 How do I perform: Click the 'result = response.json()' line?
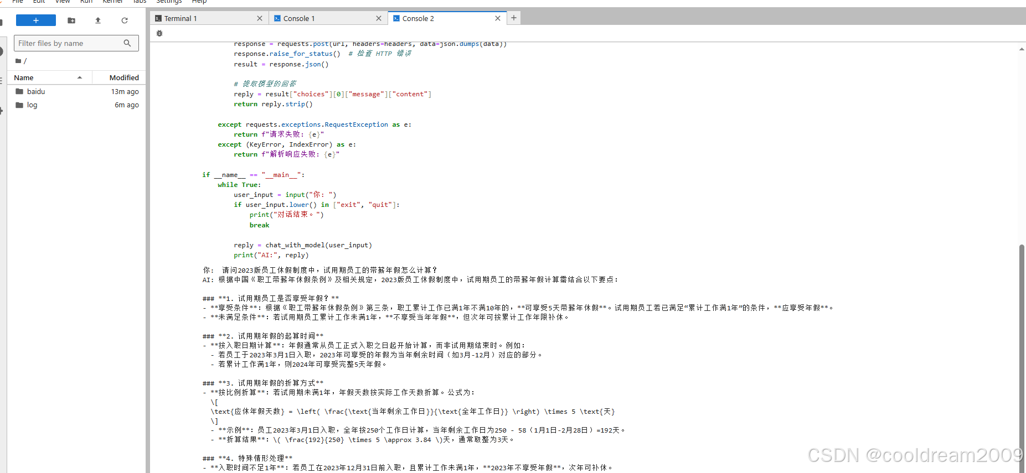(281, 64)
